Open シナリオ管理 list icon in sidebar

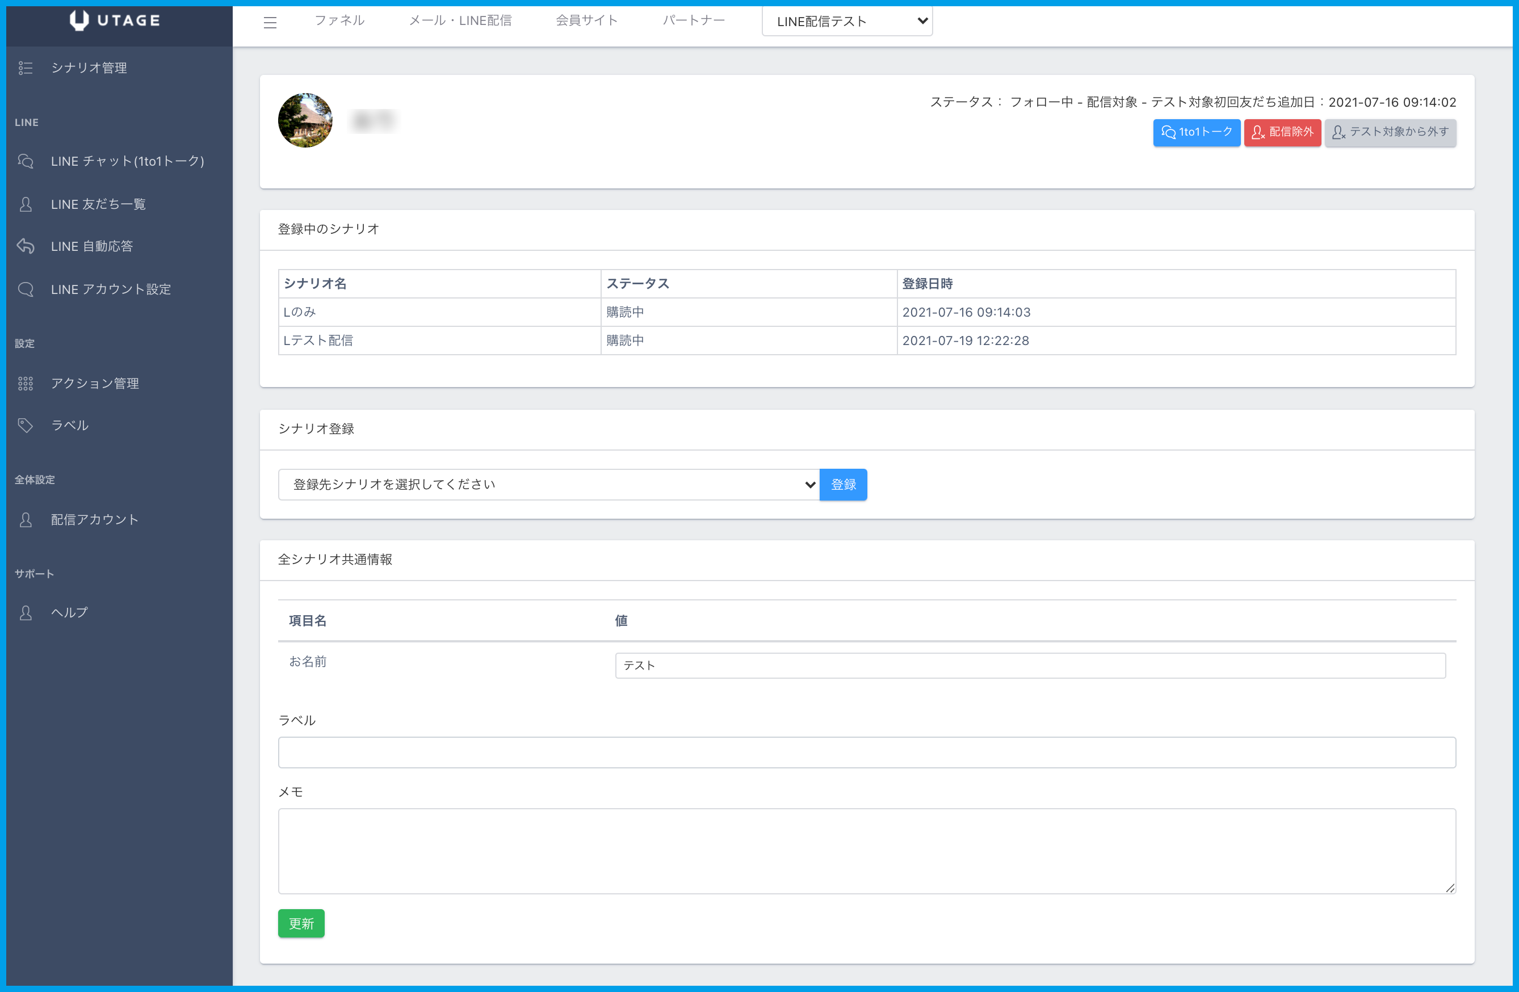tap(26, 68)
